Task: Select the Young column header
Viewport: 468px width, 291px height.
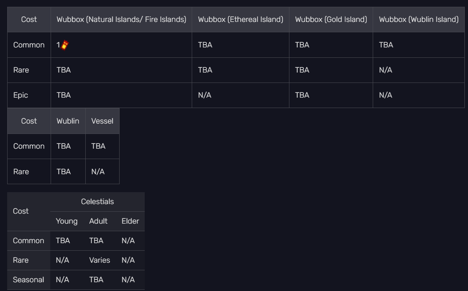Action: pos(67,221)
